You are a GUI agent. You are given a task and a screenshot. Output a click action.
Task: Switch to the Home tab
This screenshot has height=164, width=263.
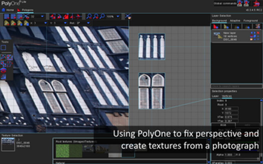[x=8, y=10]
